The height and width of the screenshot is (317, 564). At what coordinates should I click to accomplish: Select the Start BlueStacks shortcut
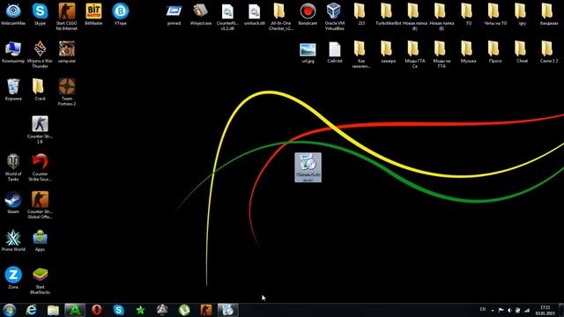point(40,281)
